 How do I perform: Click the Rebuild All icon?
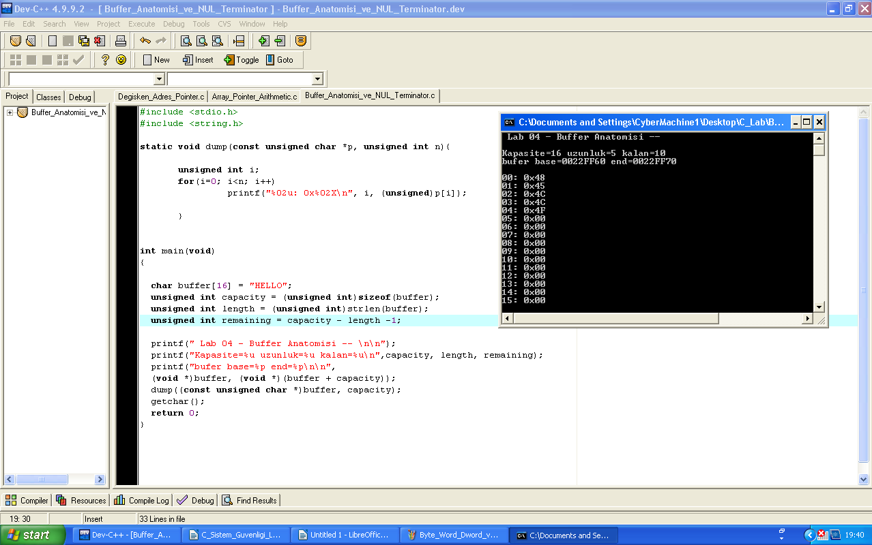click(x=63, y=60)
